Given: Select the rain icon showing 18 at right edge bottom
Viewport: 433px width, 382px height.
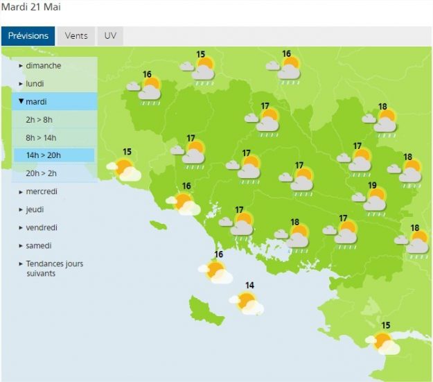Looking at the screenshot, I should (412, 245).
